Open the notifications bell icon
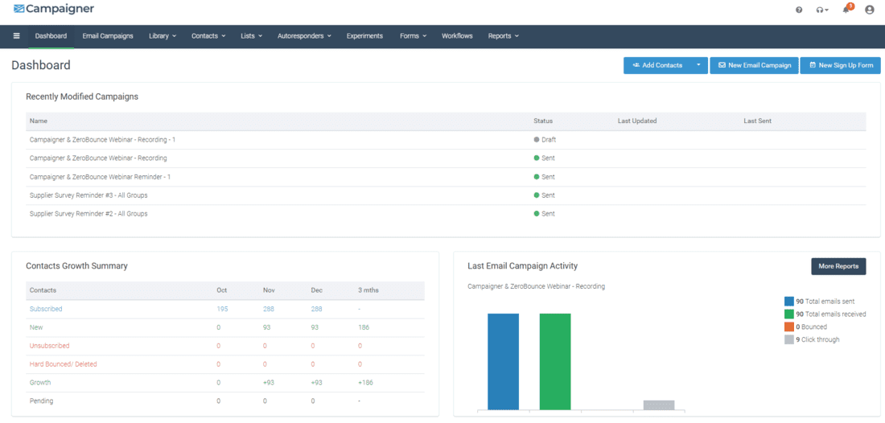 point(846,10)
